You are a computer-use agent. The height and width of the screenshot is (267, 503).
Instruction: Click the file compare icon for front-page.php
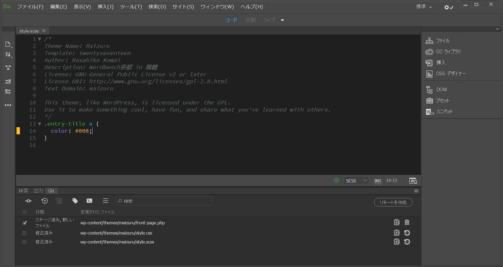(x=397, y=222)
